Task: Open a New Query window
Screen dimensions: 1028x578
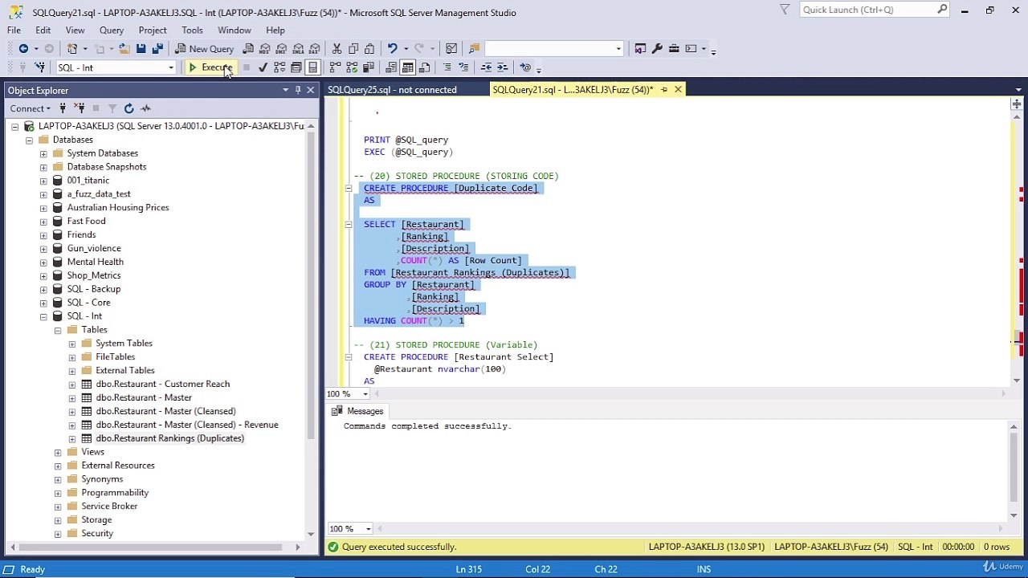Action: coord(204,49)
